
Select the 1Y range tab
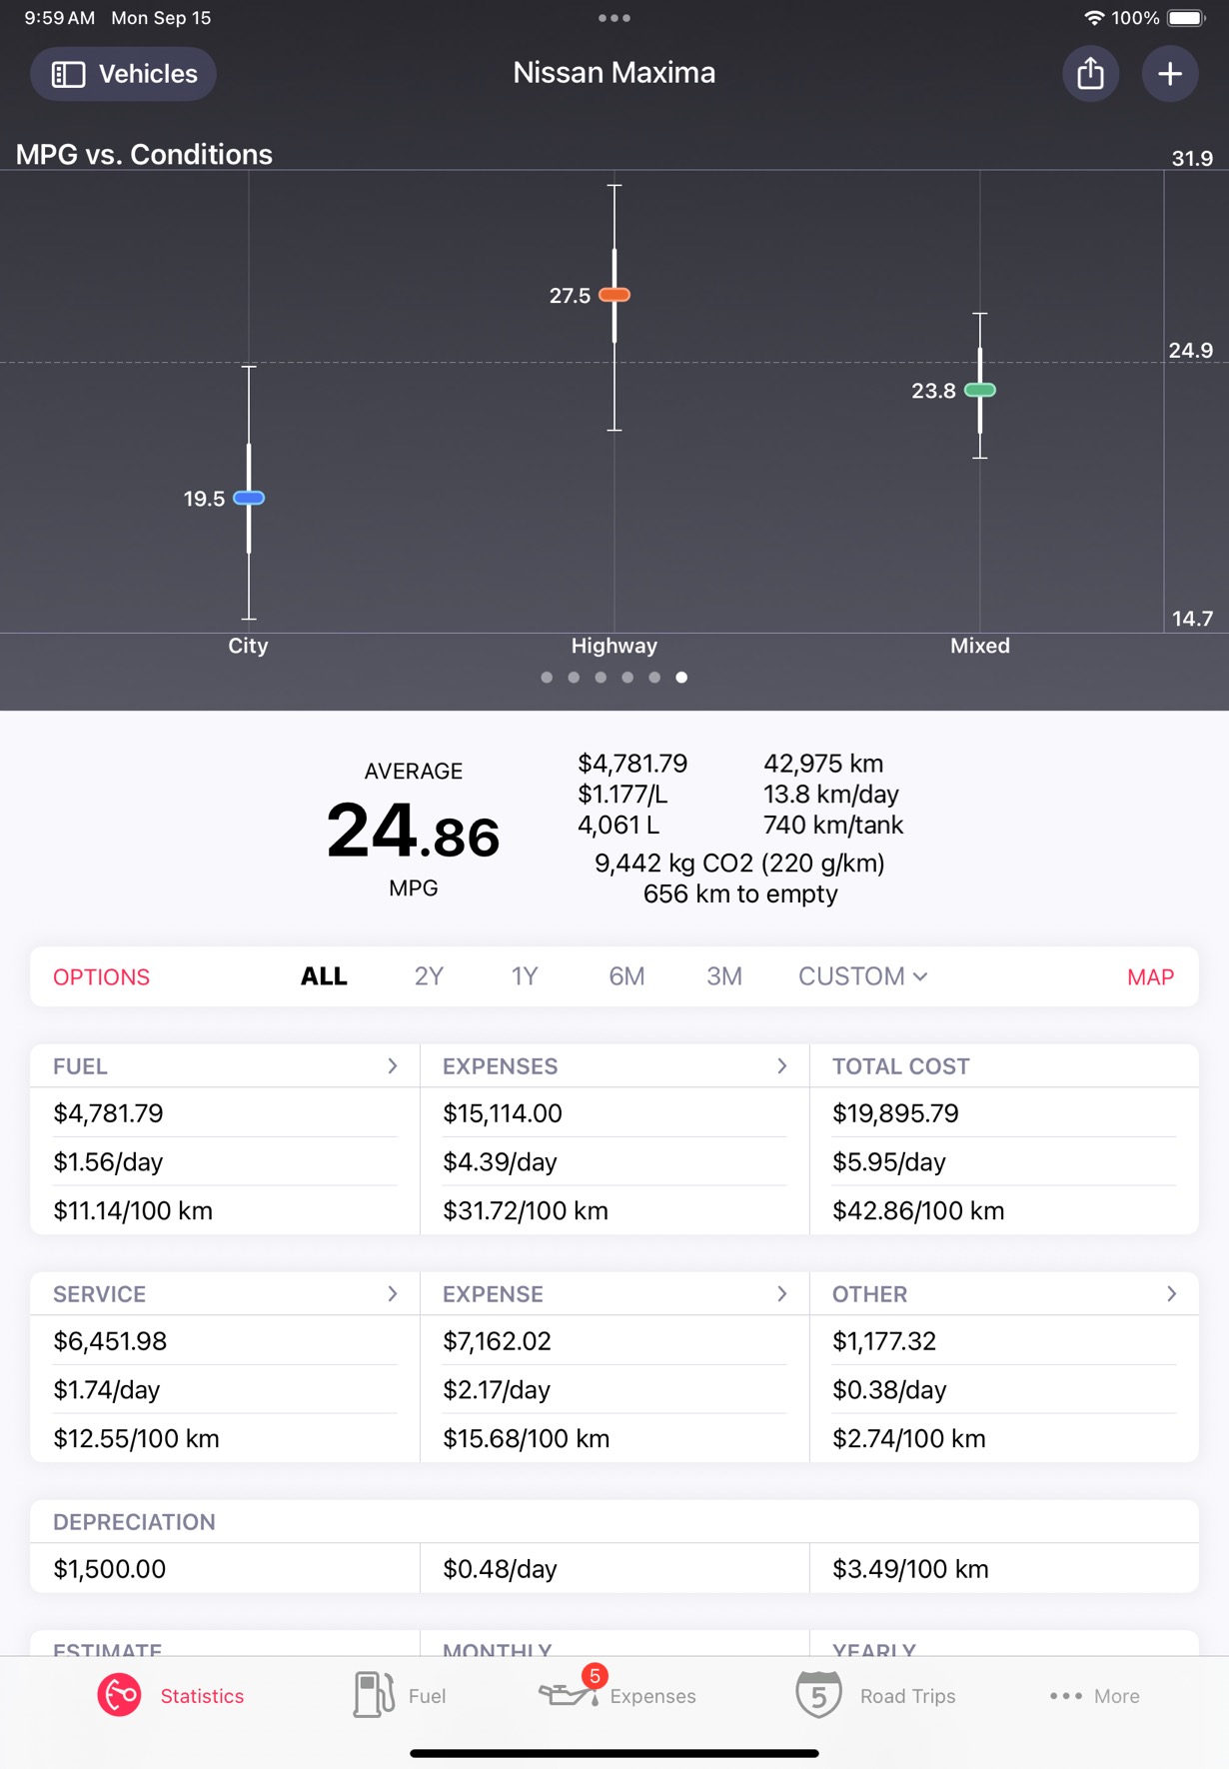pos(525,976)
